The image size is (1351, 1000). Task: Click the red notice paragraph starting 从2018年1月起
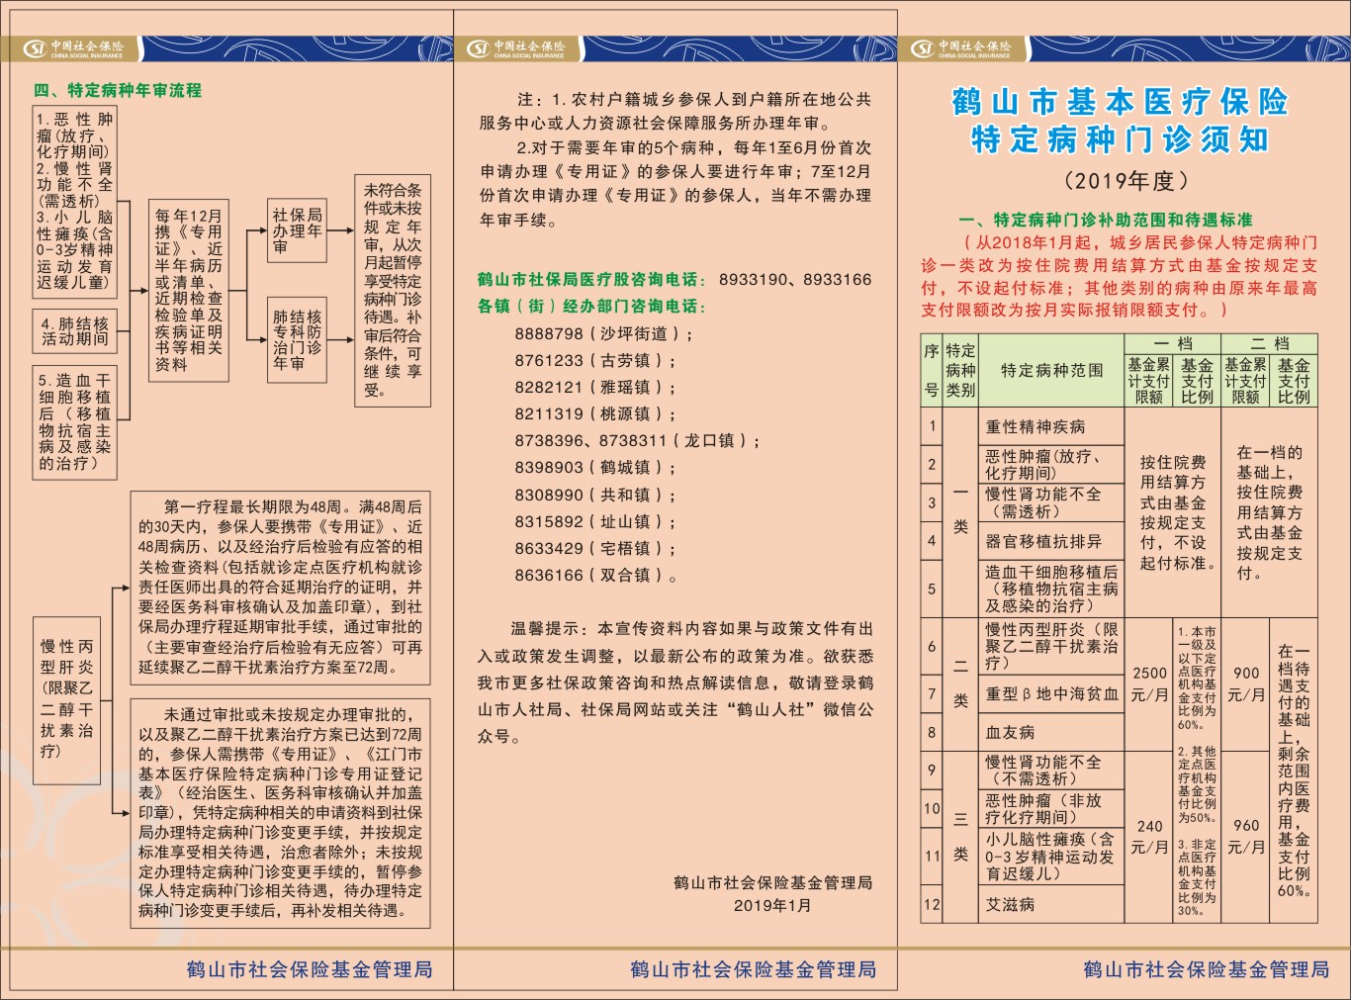pyautogui.click(x=1119, y=276)
